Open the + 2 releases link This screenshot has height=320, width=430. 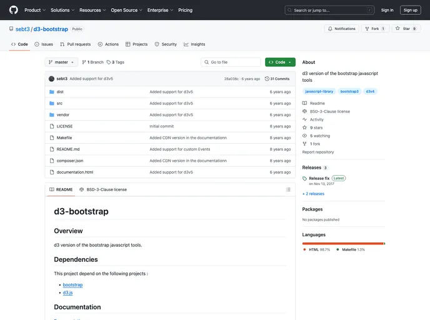click(x=313, y=194)
